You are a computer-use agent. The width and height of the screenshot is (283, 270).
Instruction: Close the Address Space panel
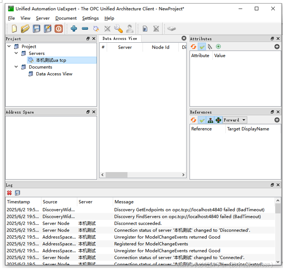click(94, 112)
